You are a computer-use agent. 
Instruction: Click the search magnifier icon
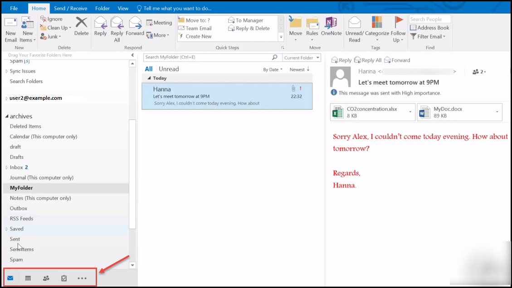click(275, 57)
